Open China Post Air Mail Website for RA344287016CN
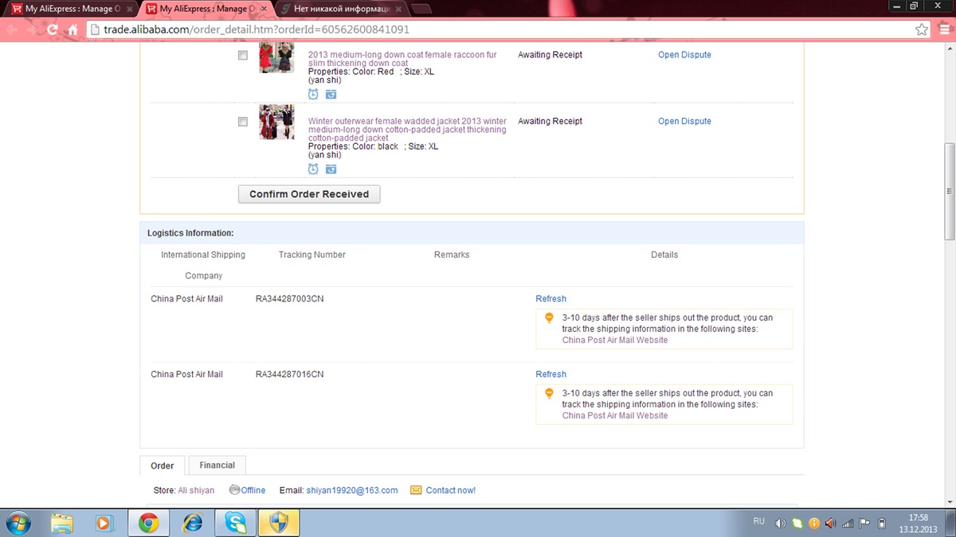956x537 pixels. 614,415
